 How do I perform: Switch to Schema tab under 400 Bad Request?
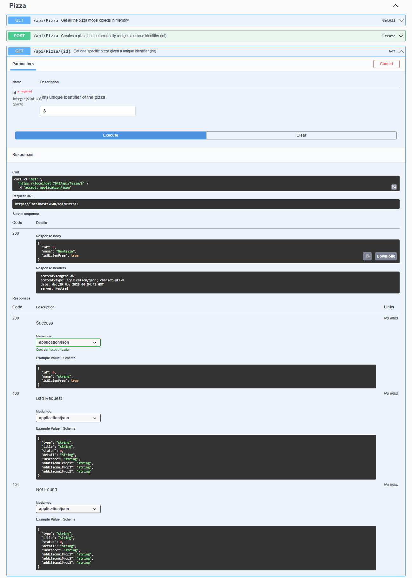(x=69, y=428)
